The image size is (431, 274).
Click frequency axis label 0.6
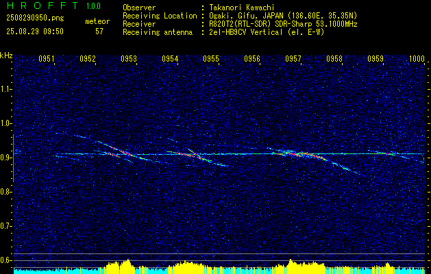5,260
